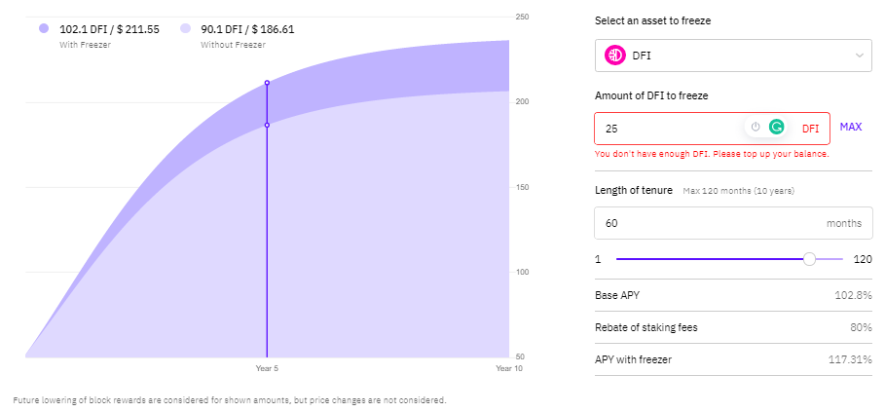Viewport: 885px width, 412px height.
Task: Click the Grammarly power-off icon
Action: point(756,127)
